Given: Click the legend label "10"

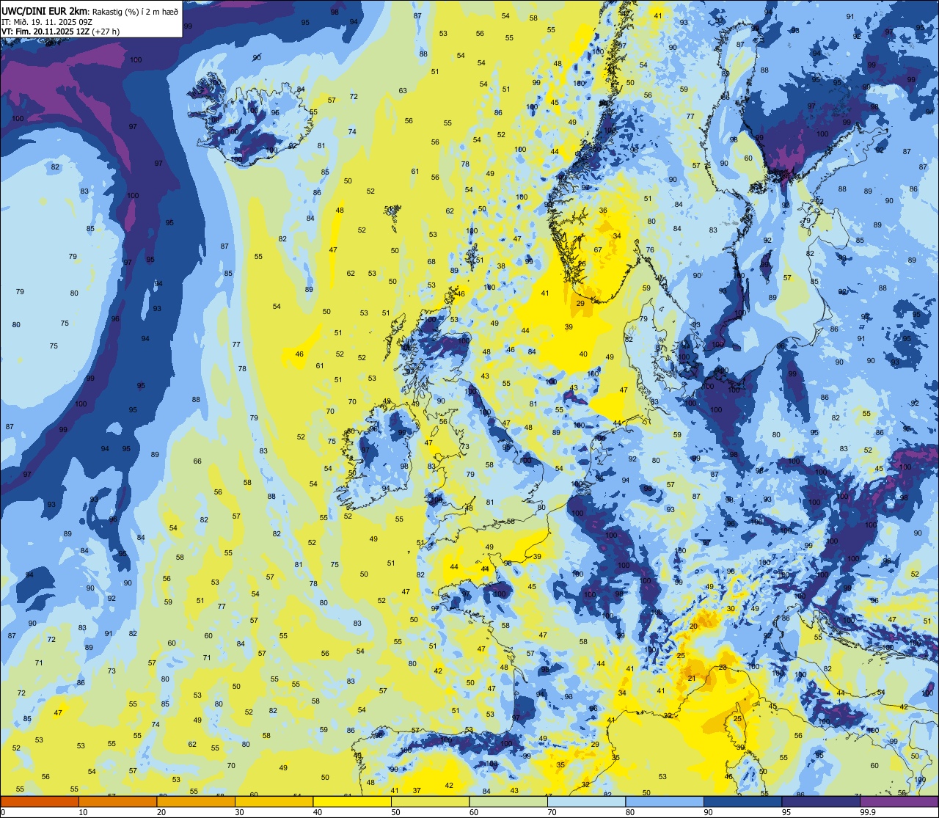Looking at the screenshot, I should tap(83, 812).
